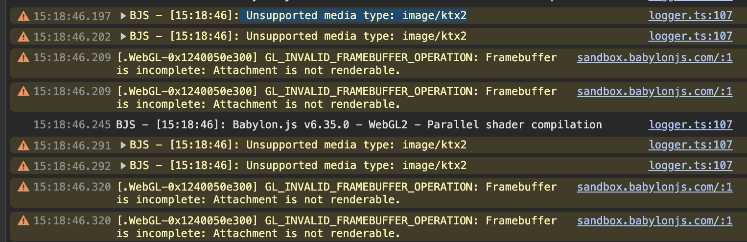Open logger.ts:107 link for the 15:18:46.202 warning
The image size is (747, 242).
click(691, 36)
